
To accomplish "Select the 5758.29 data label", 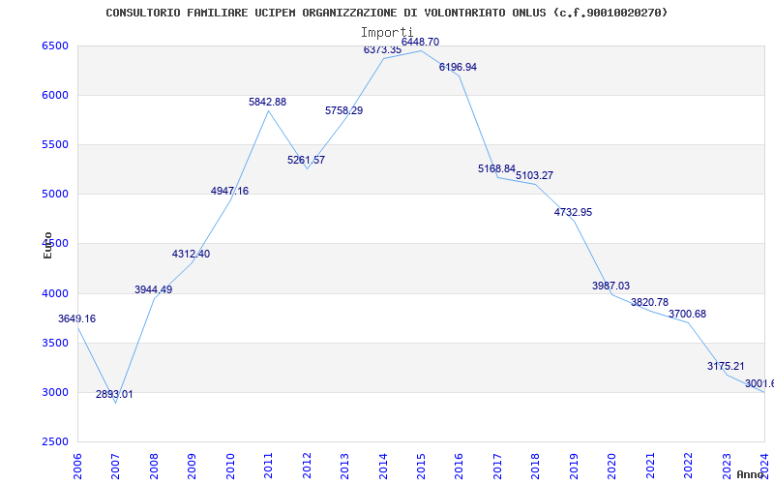I will (344, 110).
